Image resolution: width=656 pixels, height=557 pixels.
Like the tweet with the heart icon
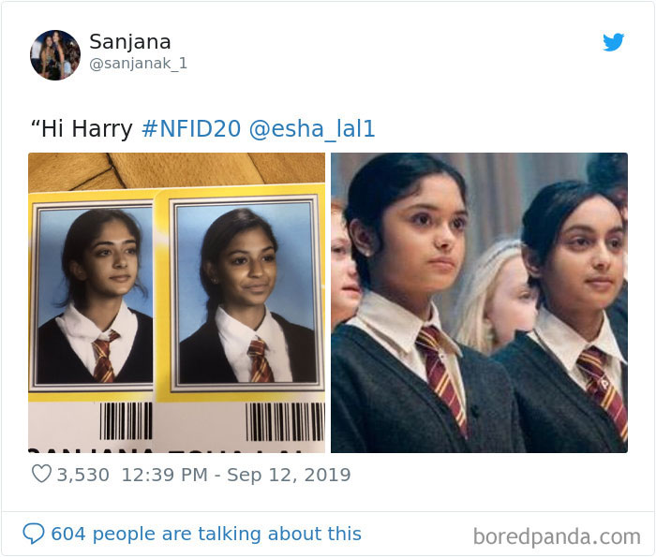(x=41, y=475)
